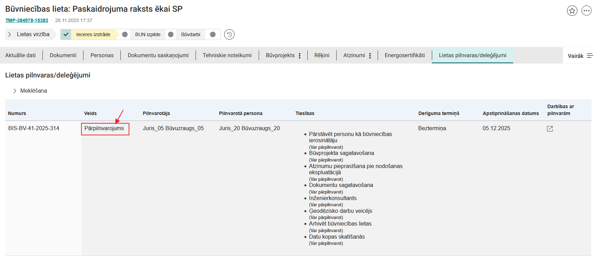Viewport: 596px width, 261px height.
Task: Click the Ieceres izstrāde completed checkmark
Action: tap(66, 34)
